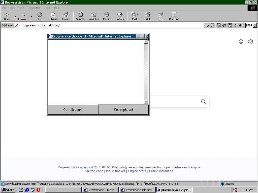The image size is (258, 193).
Task: Open the Engine stats link
Action: tap(137, 171)
